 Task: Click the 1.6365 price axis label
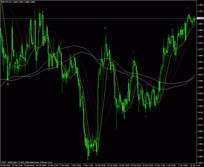(200, 93)
